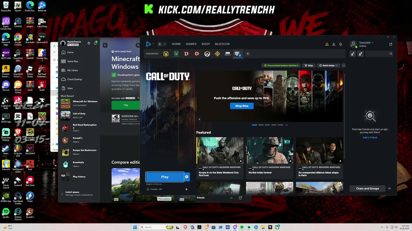Viewport: 412px width, 231px height.
Task: Open My Library in Xbox sidebar
Action: [x=72, y=70]
